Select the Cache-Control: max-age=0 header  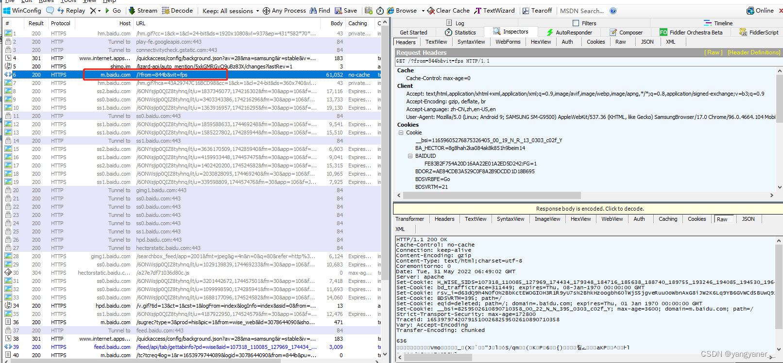click(438, 78)
